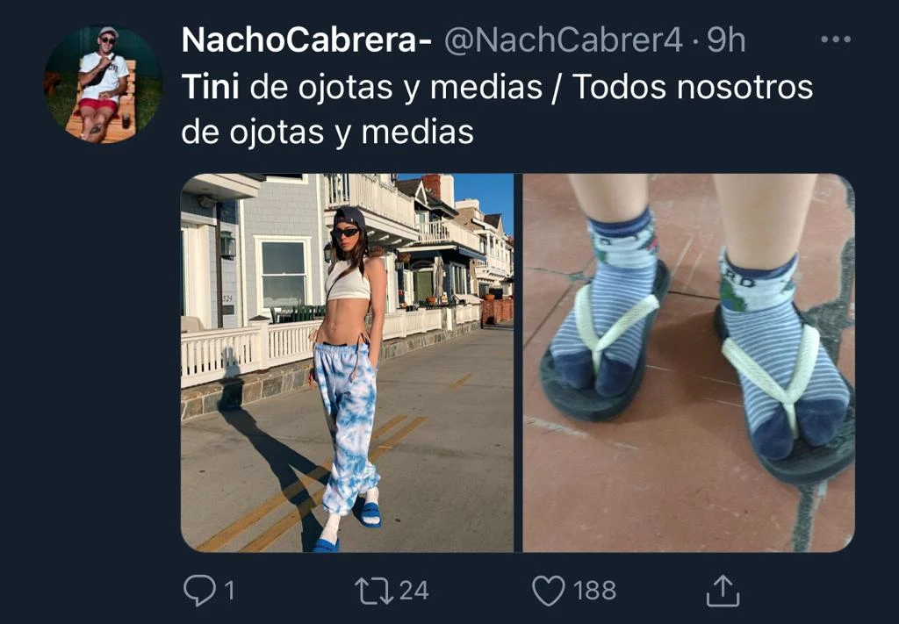The width and height of the screenshot is (899, 624).
Task: Click the bold word Tini
Action: coord(211,87)
